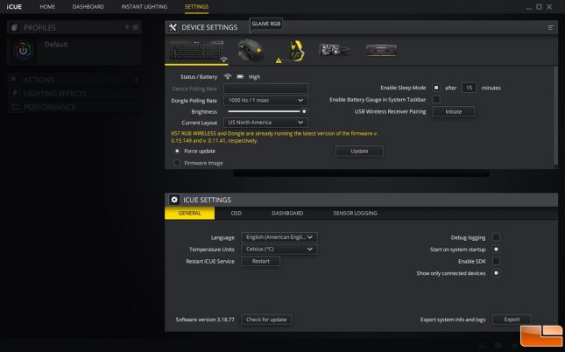Open the Temperature Units dropdown
The image size is (565, 352).
click(x=279, y=249)
